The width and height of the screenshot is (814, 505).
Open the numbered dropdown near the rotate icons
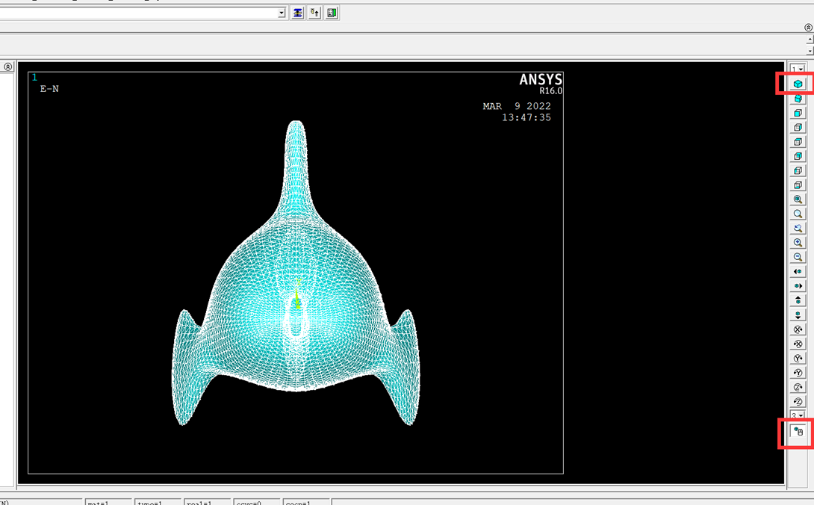(x=798, y=415)
